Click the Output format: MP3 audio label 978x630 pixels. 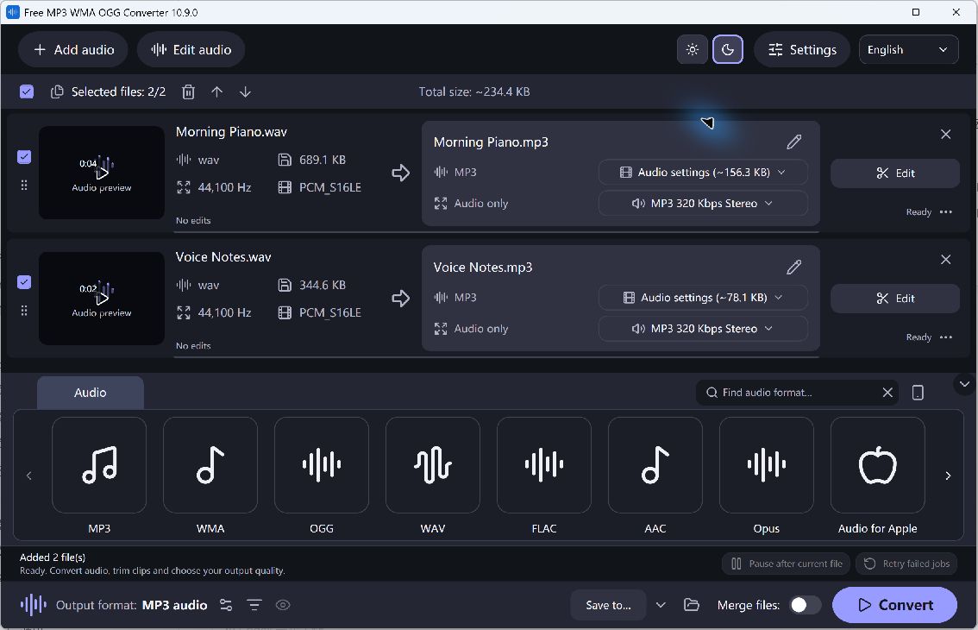132,605
